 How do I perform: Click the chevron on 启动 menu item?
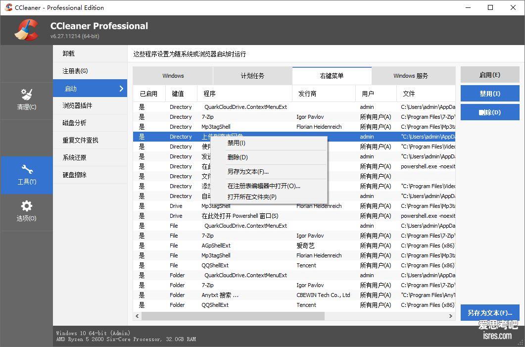coord(121,89)
